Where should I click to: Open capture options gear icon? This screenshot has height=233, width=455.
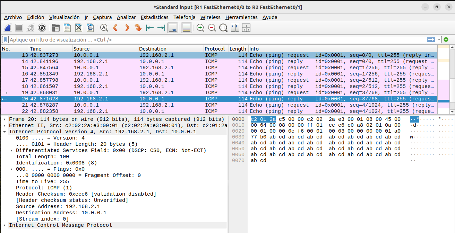coord(42,28)
